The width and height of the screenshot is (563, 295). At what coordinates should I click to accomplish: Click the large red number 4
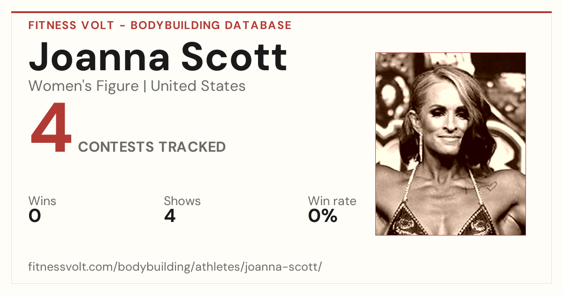pos(51,128)
